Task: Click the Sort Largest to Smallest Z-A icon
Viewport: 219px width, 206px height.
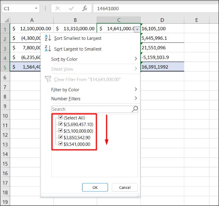Action: (x=48, y=49)
